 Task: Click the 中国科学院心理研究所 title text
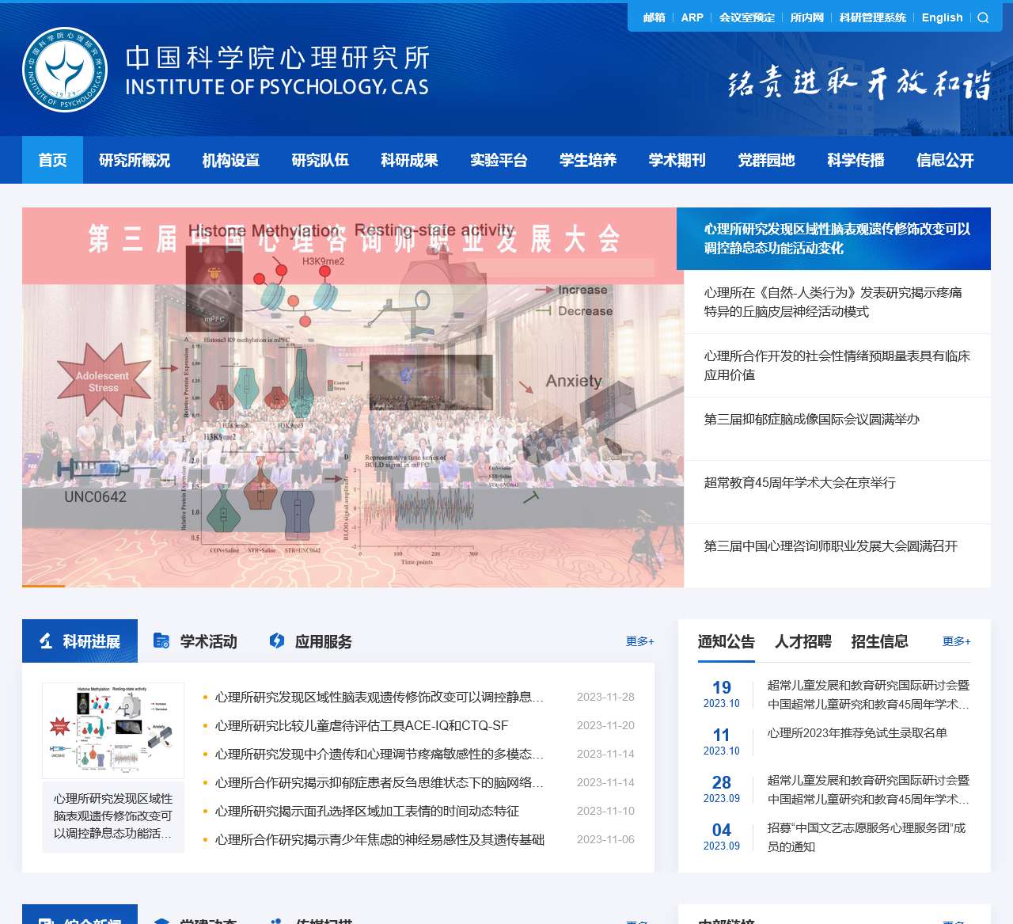pyautogui.click(x=278, y=58)
